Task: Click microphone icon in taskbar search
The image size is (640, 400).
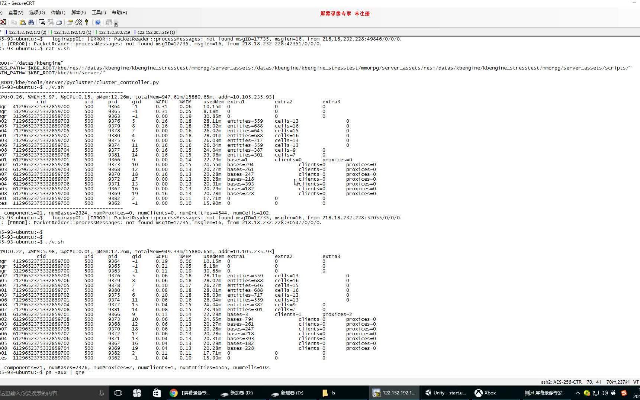Action: tap(102, 393)
